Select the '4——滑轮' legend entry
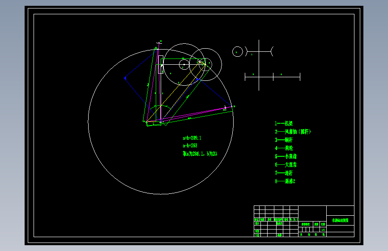This screenshot has width=388, height=251. click(284, 148)
